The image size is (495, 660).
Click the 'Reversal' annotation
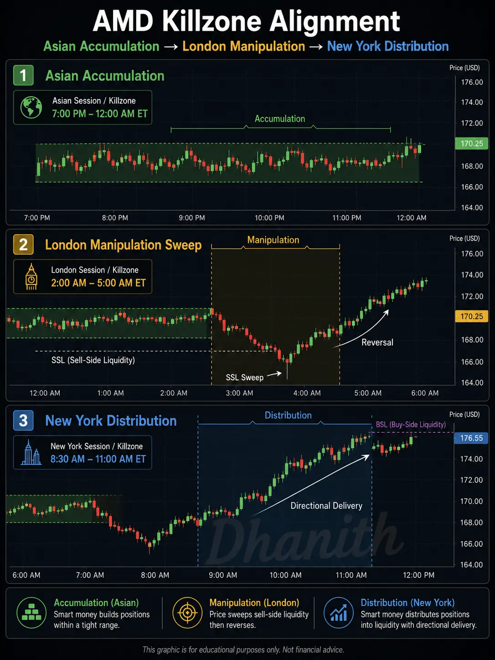tap(377, 342)
